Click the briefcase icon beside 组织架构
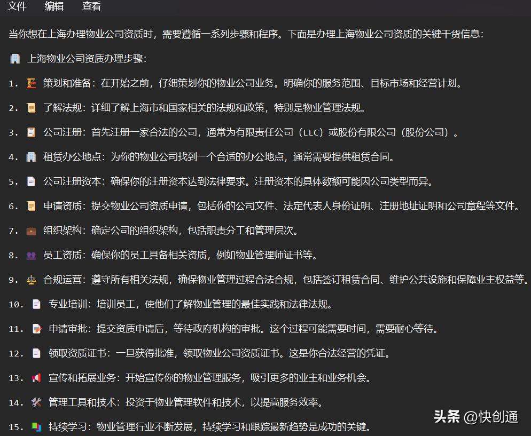 pos(31,231)
